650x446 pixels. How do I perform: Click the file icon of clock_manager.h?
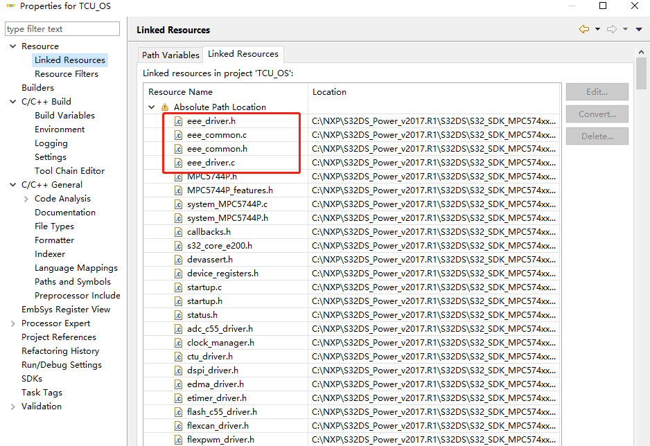pos(178,343)
